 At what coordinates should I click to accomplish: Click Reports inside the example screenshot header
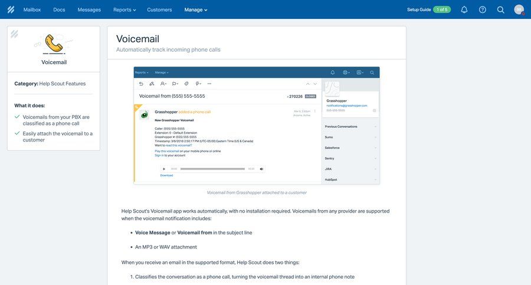[x=142, y=72]
